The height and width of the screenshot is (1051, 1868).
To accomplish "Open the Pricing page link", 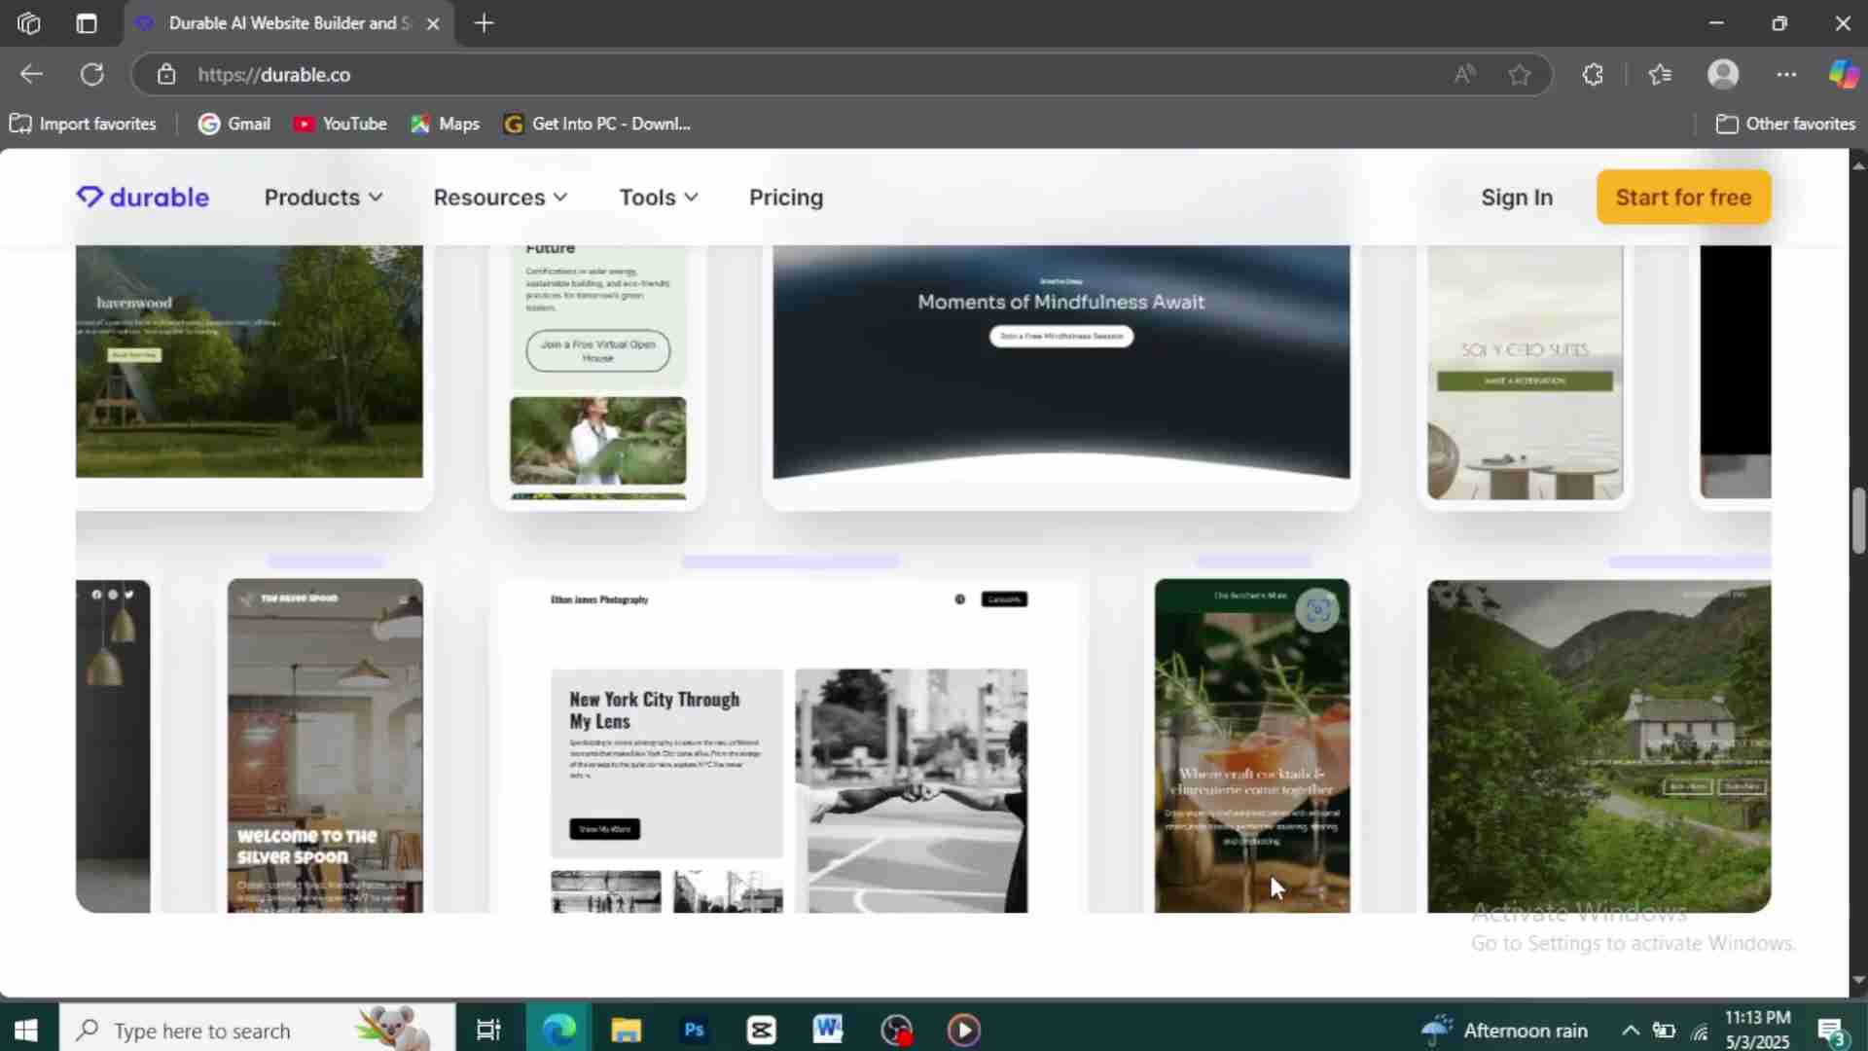I will 786,198.
